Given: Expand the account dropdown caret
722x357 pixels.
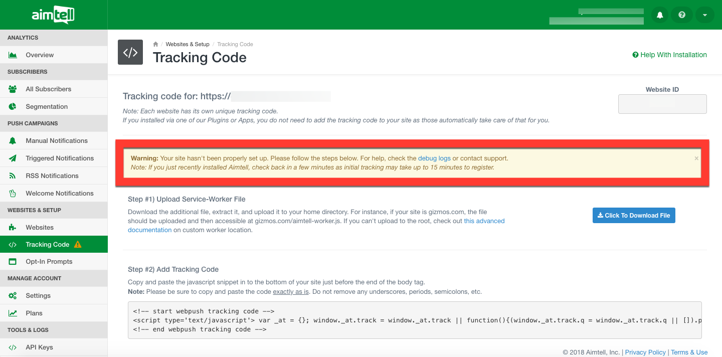Looking at the screenshot, I should (x=704, y=15).
